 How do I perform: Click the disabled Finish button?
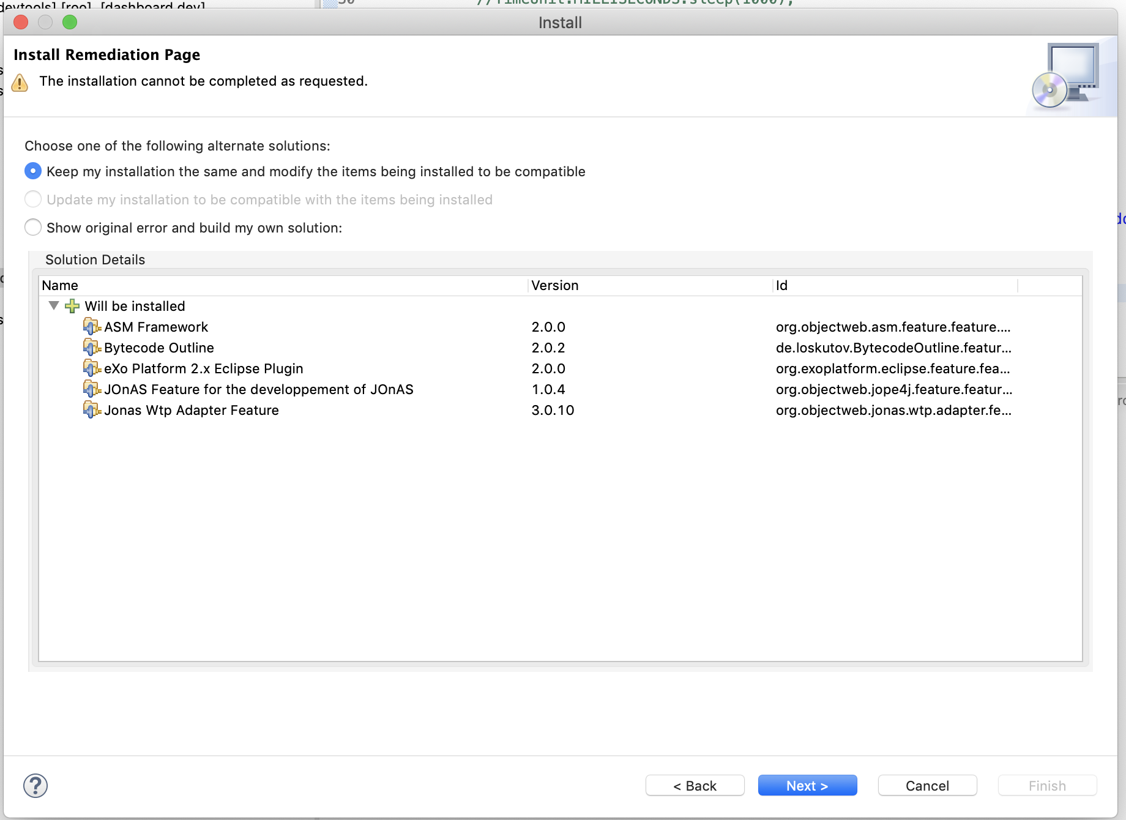click(1047, 786)
